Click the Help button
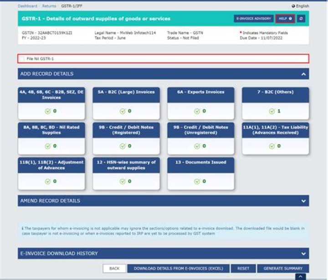The height and width of the screenshot is (280, 328). point(285,19)
